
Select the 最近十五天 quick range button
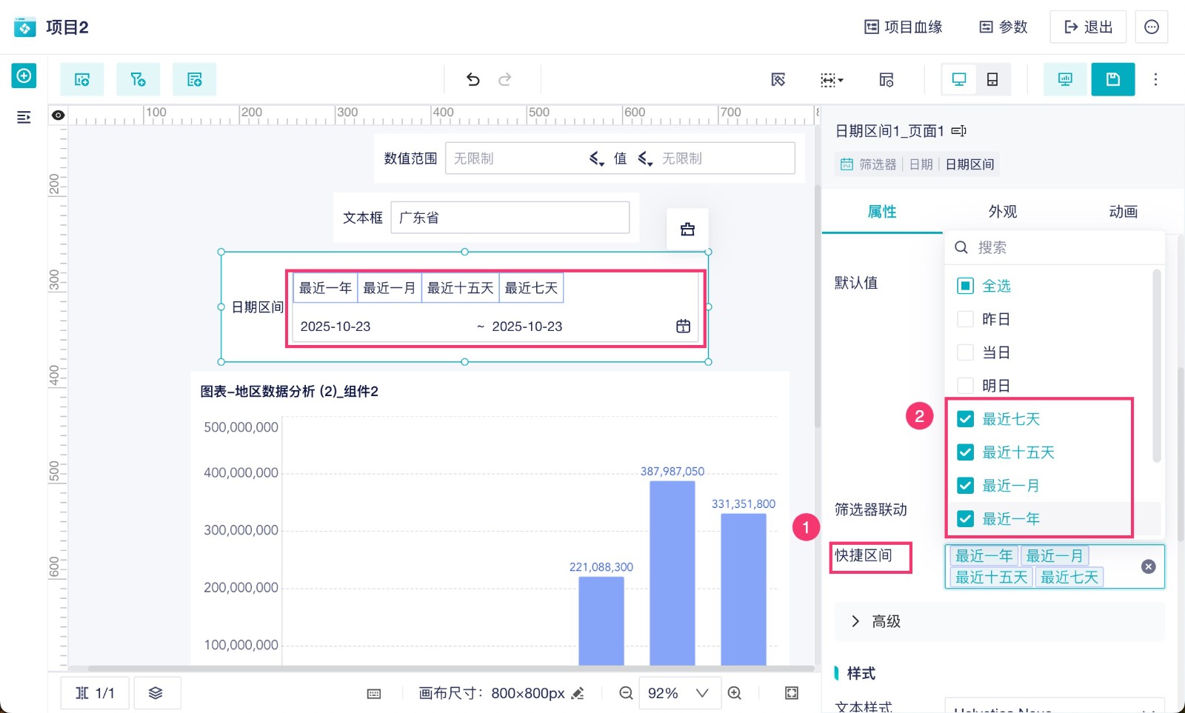pyautogui.click(x=461, y=288)
